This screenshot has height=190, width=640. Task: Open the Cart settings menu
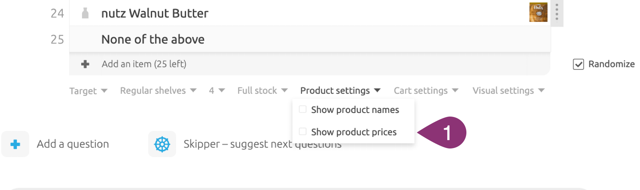pyautogui.click(x=426, y=91)
